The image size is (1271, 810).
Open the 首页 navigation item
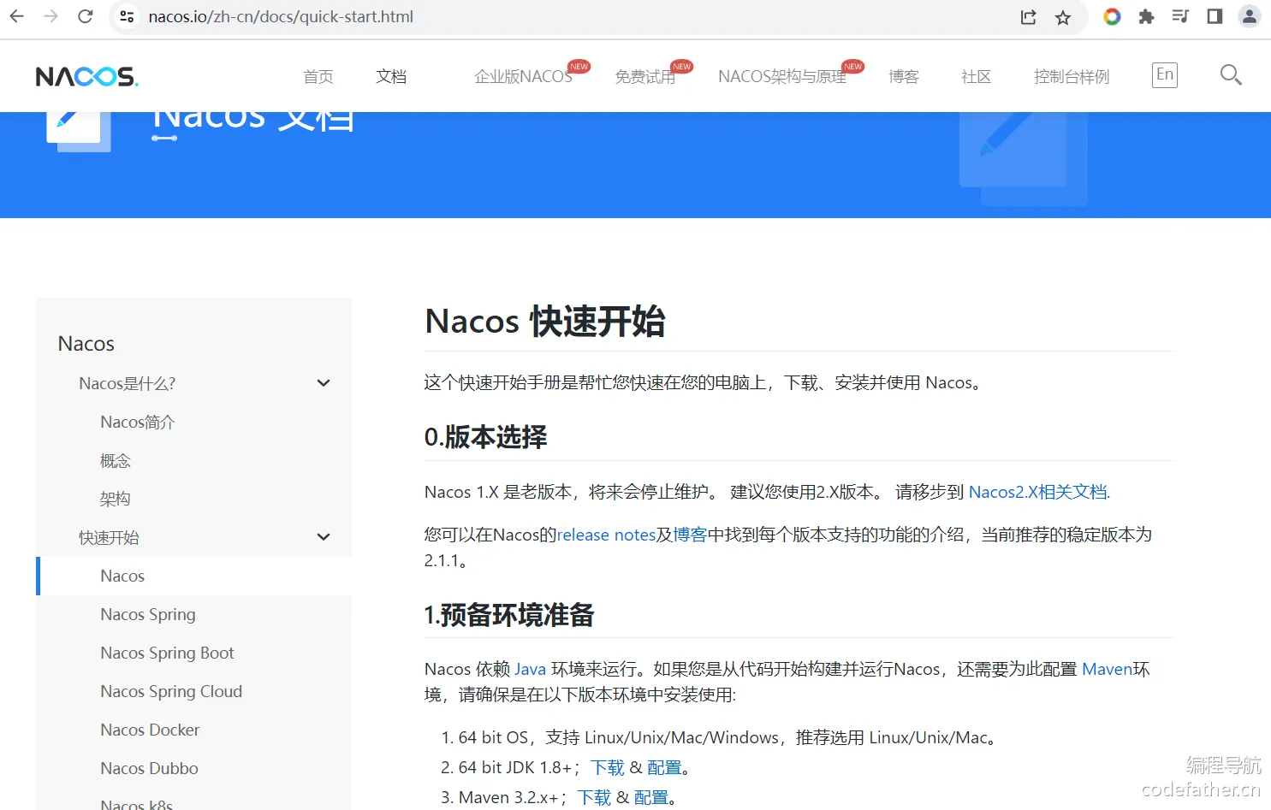318,77
